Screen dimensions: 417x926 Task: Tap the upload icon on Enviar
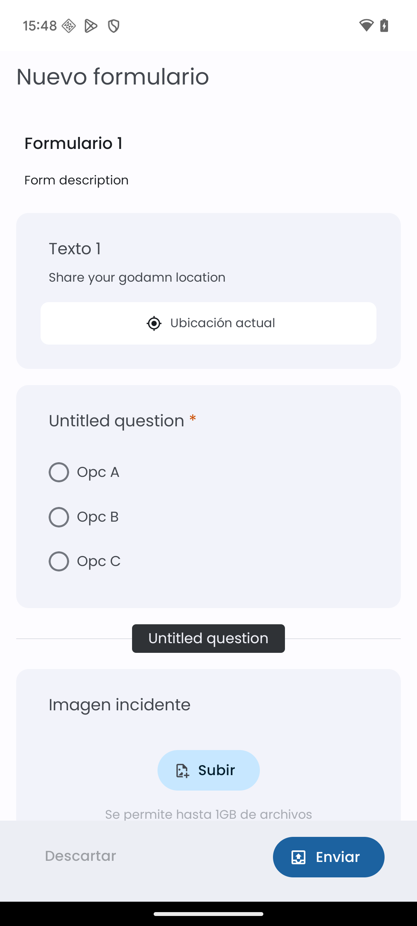tap(298, 857)
